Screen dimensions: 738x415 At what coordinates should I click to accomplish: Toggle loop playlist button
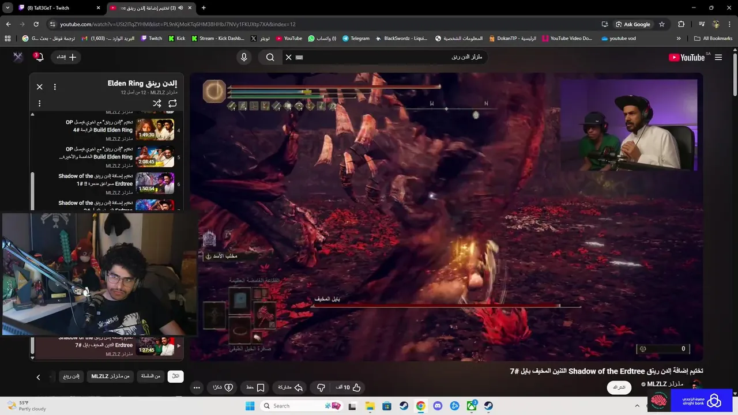pos(172,103)
